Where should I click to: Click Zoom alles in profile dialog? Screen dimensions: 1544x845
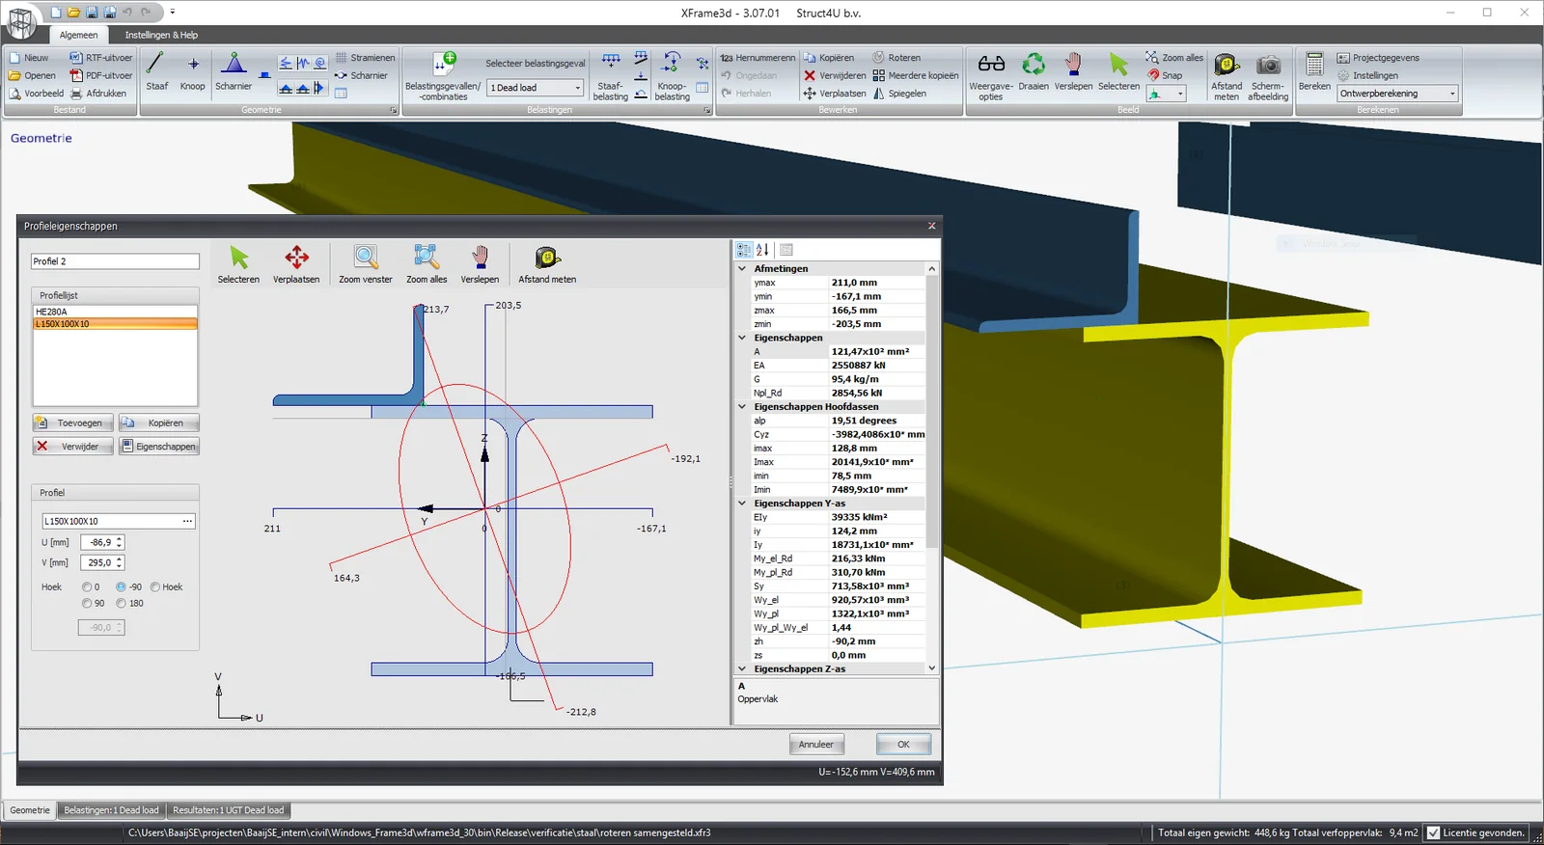[427, 264]
